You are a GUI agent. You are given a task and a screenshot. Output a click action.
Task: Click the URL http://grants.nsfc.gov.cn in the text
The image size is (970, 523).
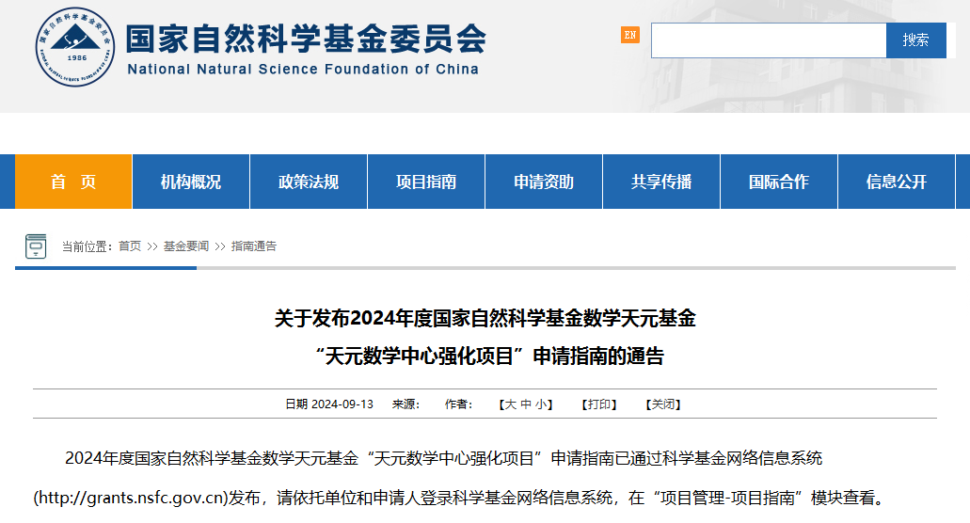[x=131, y=498]
